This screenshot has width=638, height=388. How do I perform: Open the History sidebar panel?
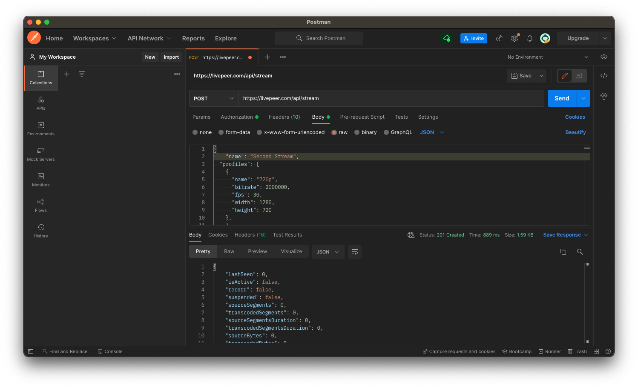[41, 231]
